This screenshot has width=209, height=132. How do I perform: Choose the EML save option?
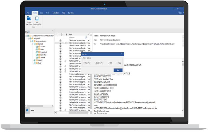tap(108, 63)
